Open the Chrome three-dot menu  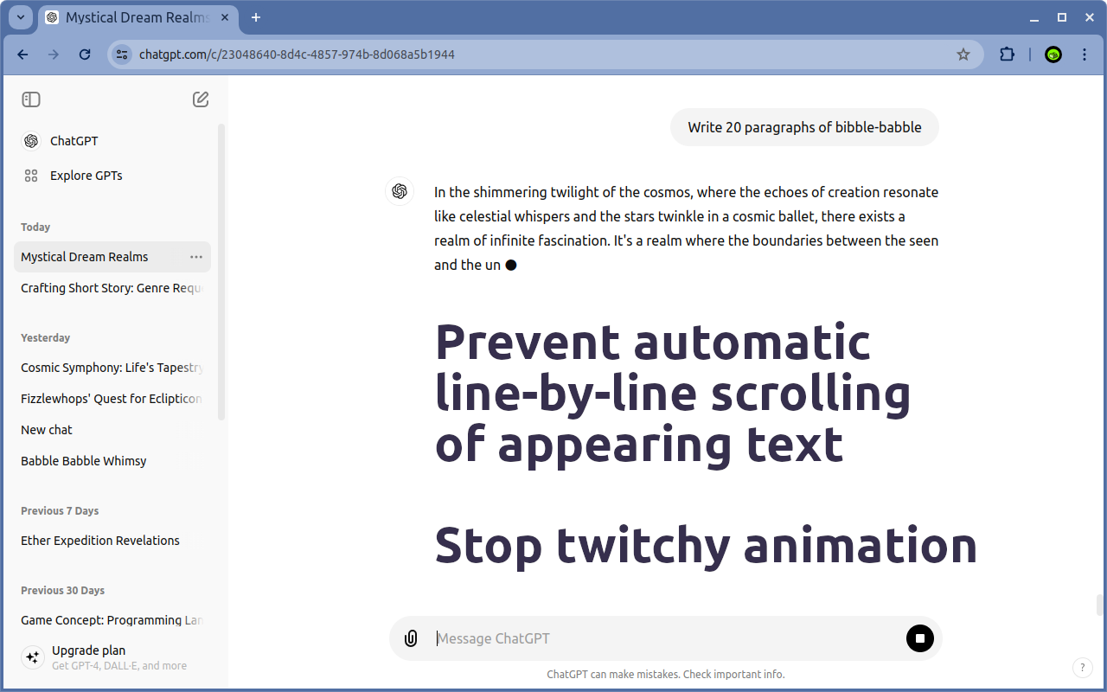1085,54
